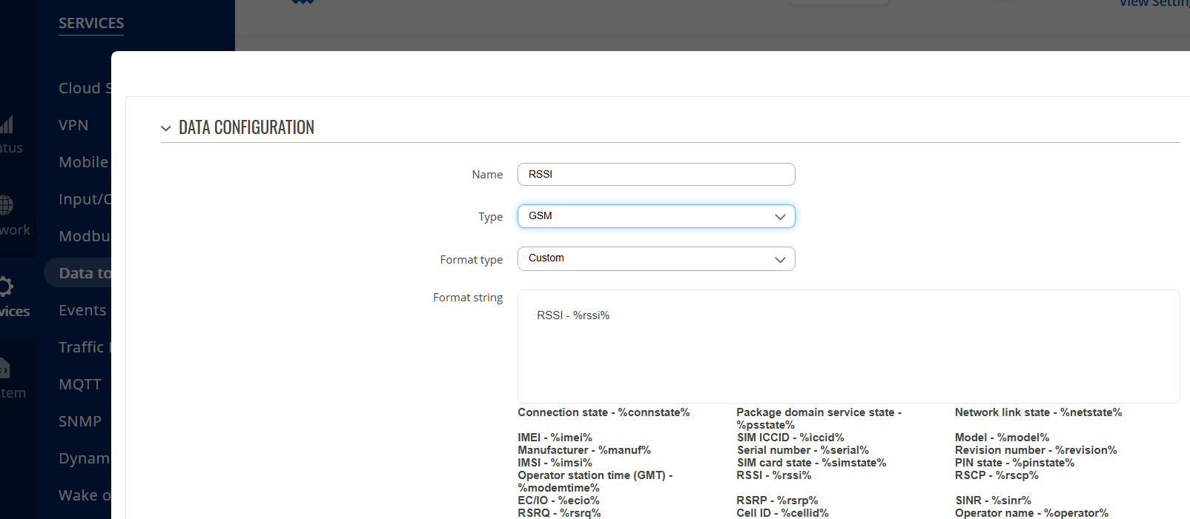Click the System sidebar icon
1190x519 pixels.
point(5,367)
